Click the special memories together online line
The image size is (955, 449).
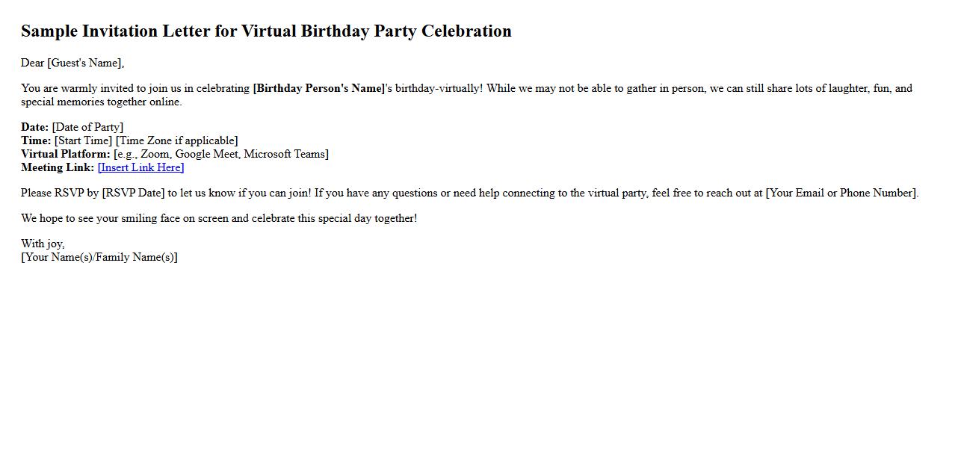(102, 102)
